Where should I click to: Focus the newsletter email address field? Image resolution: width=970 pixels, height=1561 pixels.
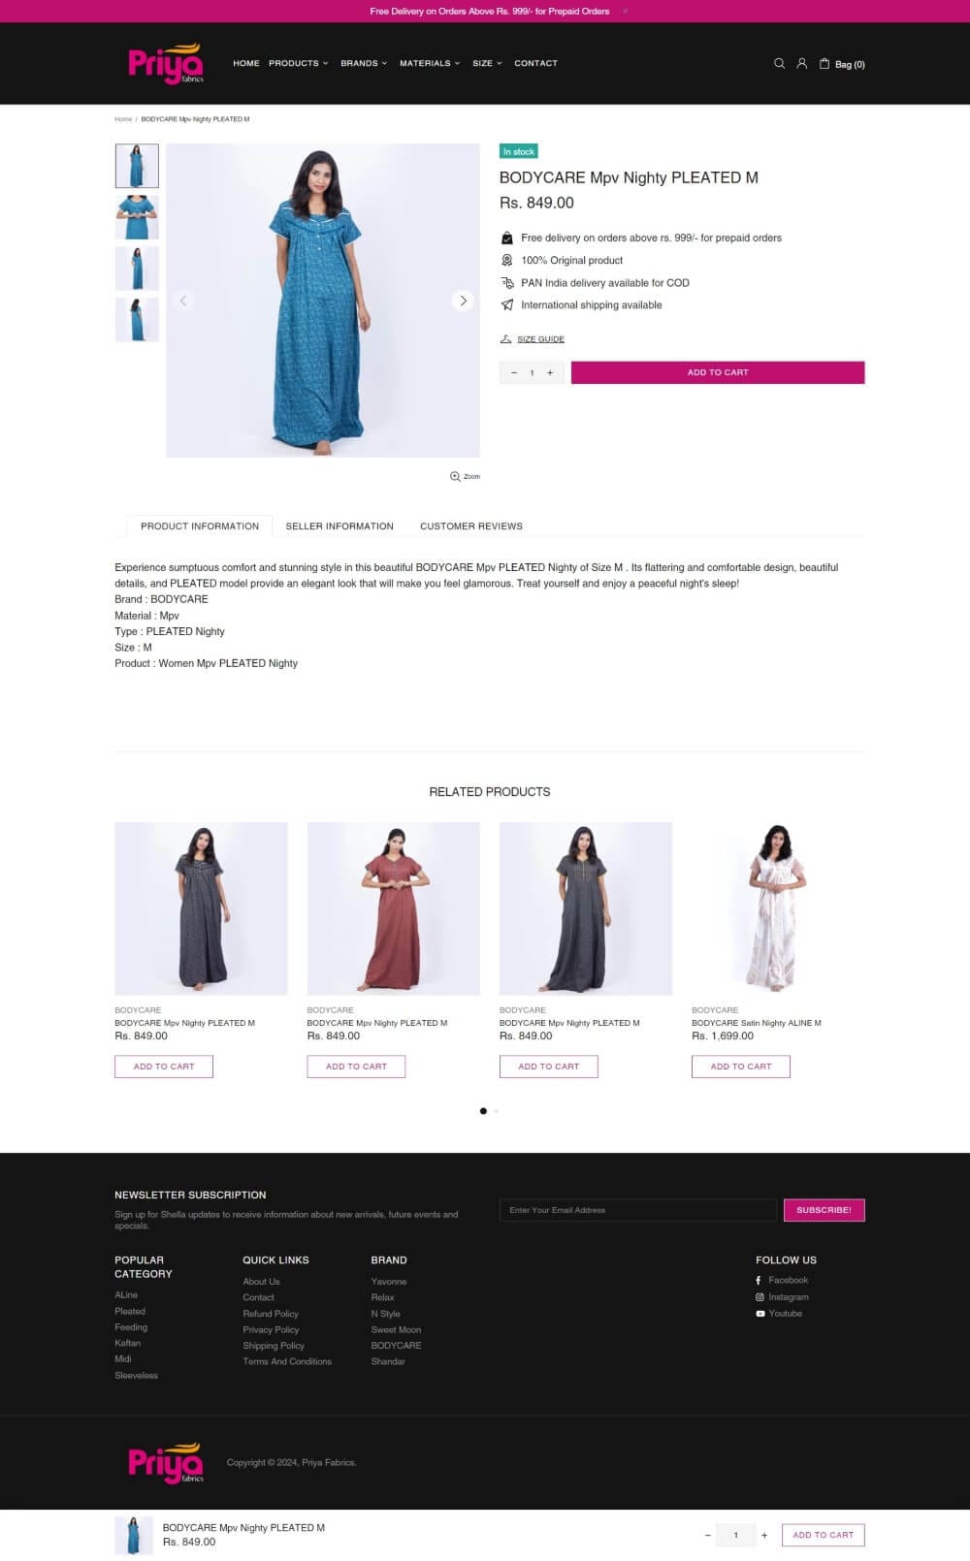click(638, 1210)
